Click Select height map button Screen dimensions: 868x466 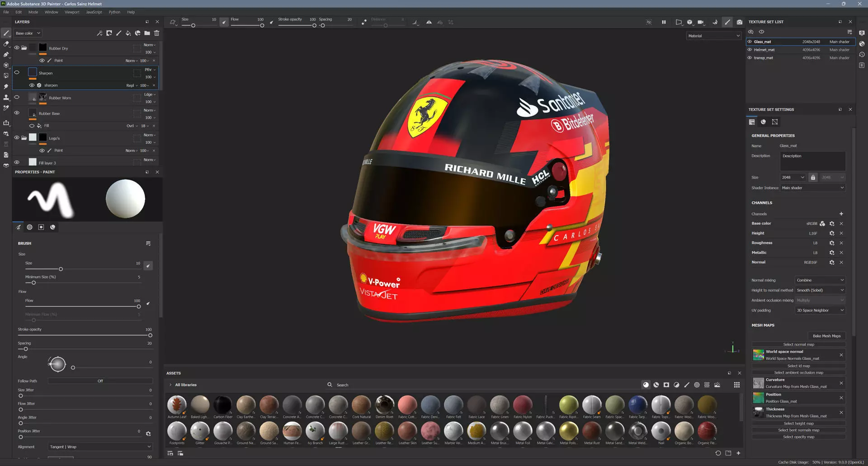click(x=798, y=424)
